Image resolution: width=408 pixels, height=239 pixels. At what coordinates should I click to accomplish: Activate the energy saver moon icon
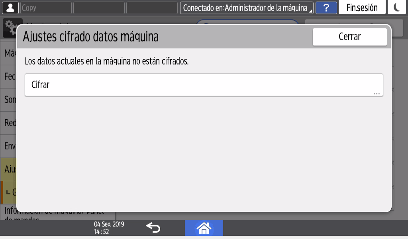coord(397,8)
